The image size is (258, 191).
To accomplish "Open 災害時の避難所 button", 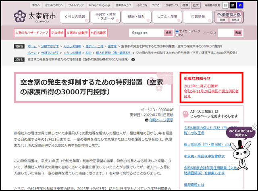I will click(77, 33).
